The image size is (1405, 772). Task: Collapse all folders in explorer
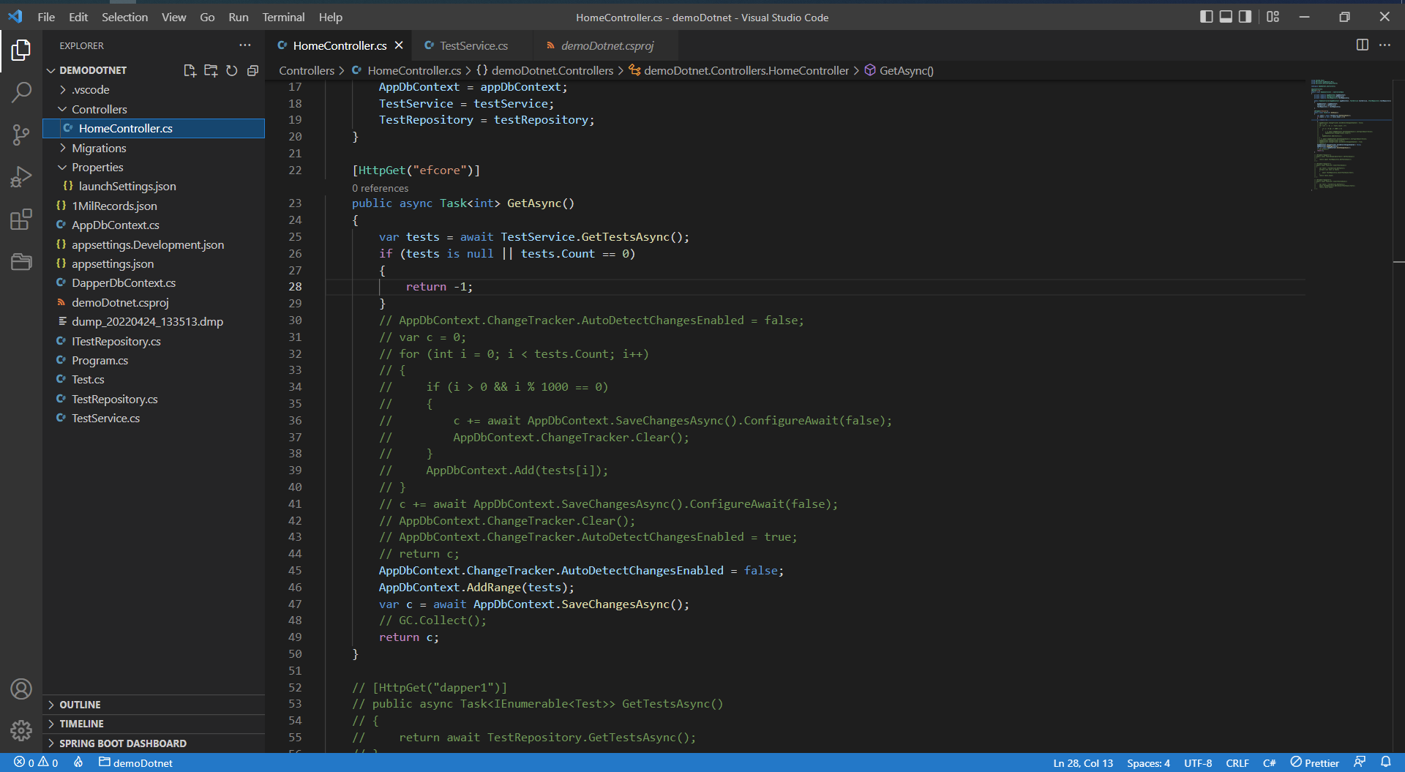point(252,70)
